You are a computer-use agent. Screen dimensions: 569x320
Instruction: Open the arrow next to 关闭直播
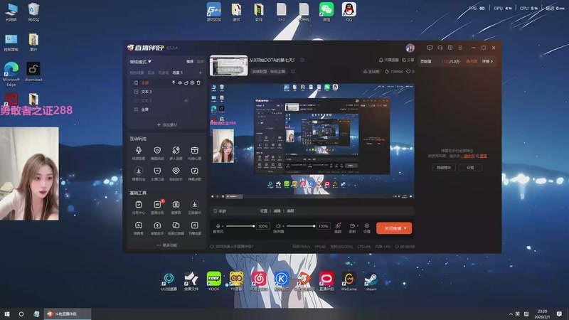tap(405, 228)
